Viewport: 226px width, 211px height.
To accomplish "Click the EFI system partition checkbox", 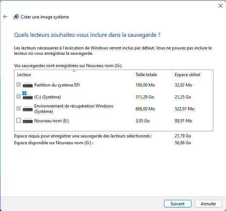I will pyautogui.click(x=19, y=85).
